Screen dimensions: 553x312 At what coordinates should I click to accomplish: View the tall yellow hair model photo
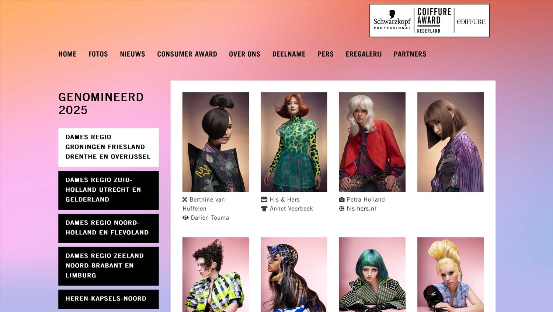point(451,274)
